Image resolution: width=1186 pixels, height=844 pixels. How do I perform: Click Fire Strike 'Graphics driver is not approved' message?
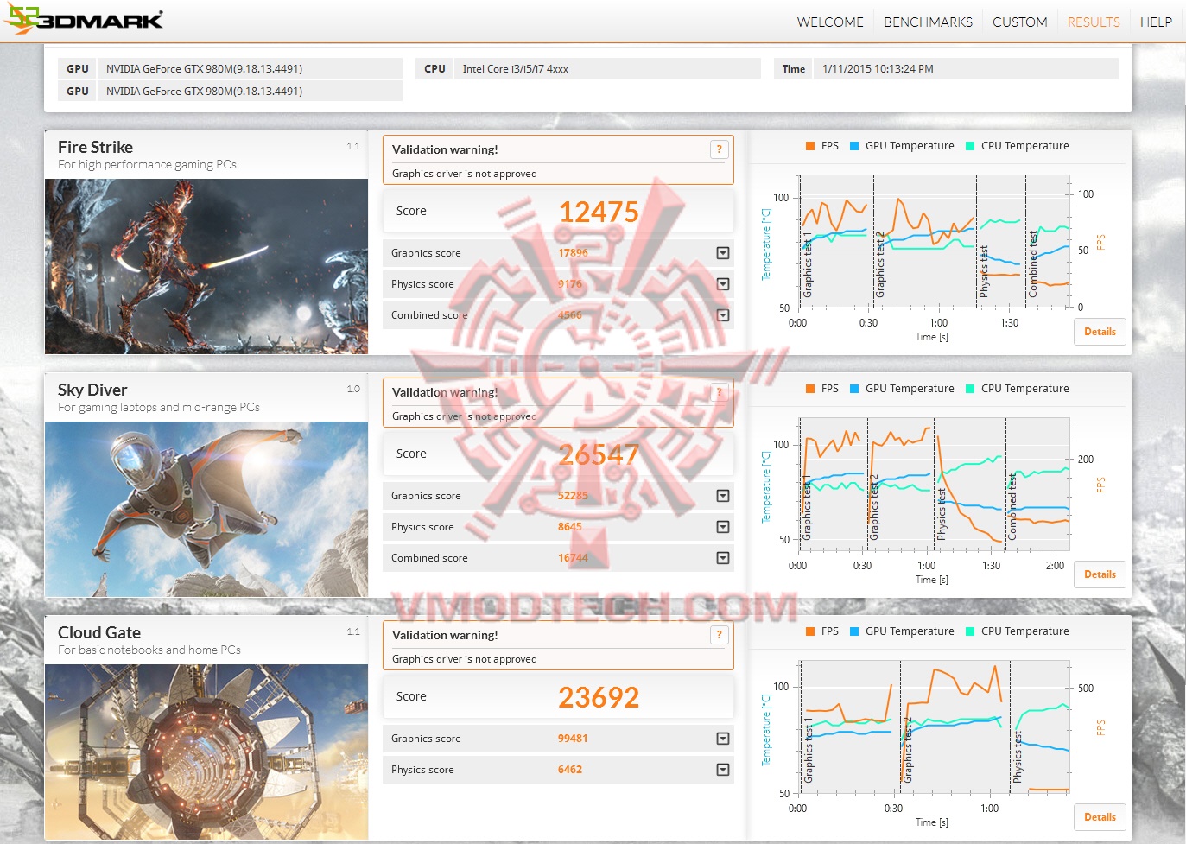click(465, 174)
